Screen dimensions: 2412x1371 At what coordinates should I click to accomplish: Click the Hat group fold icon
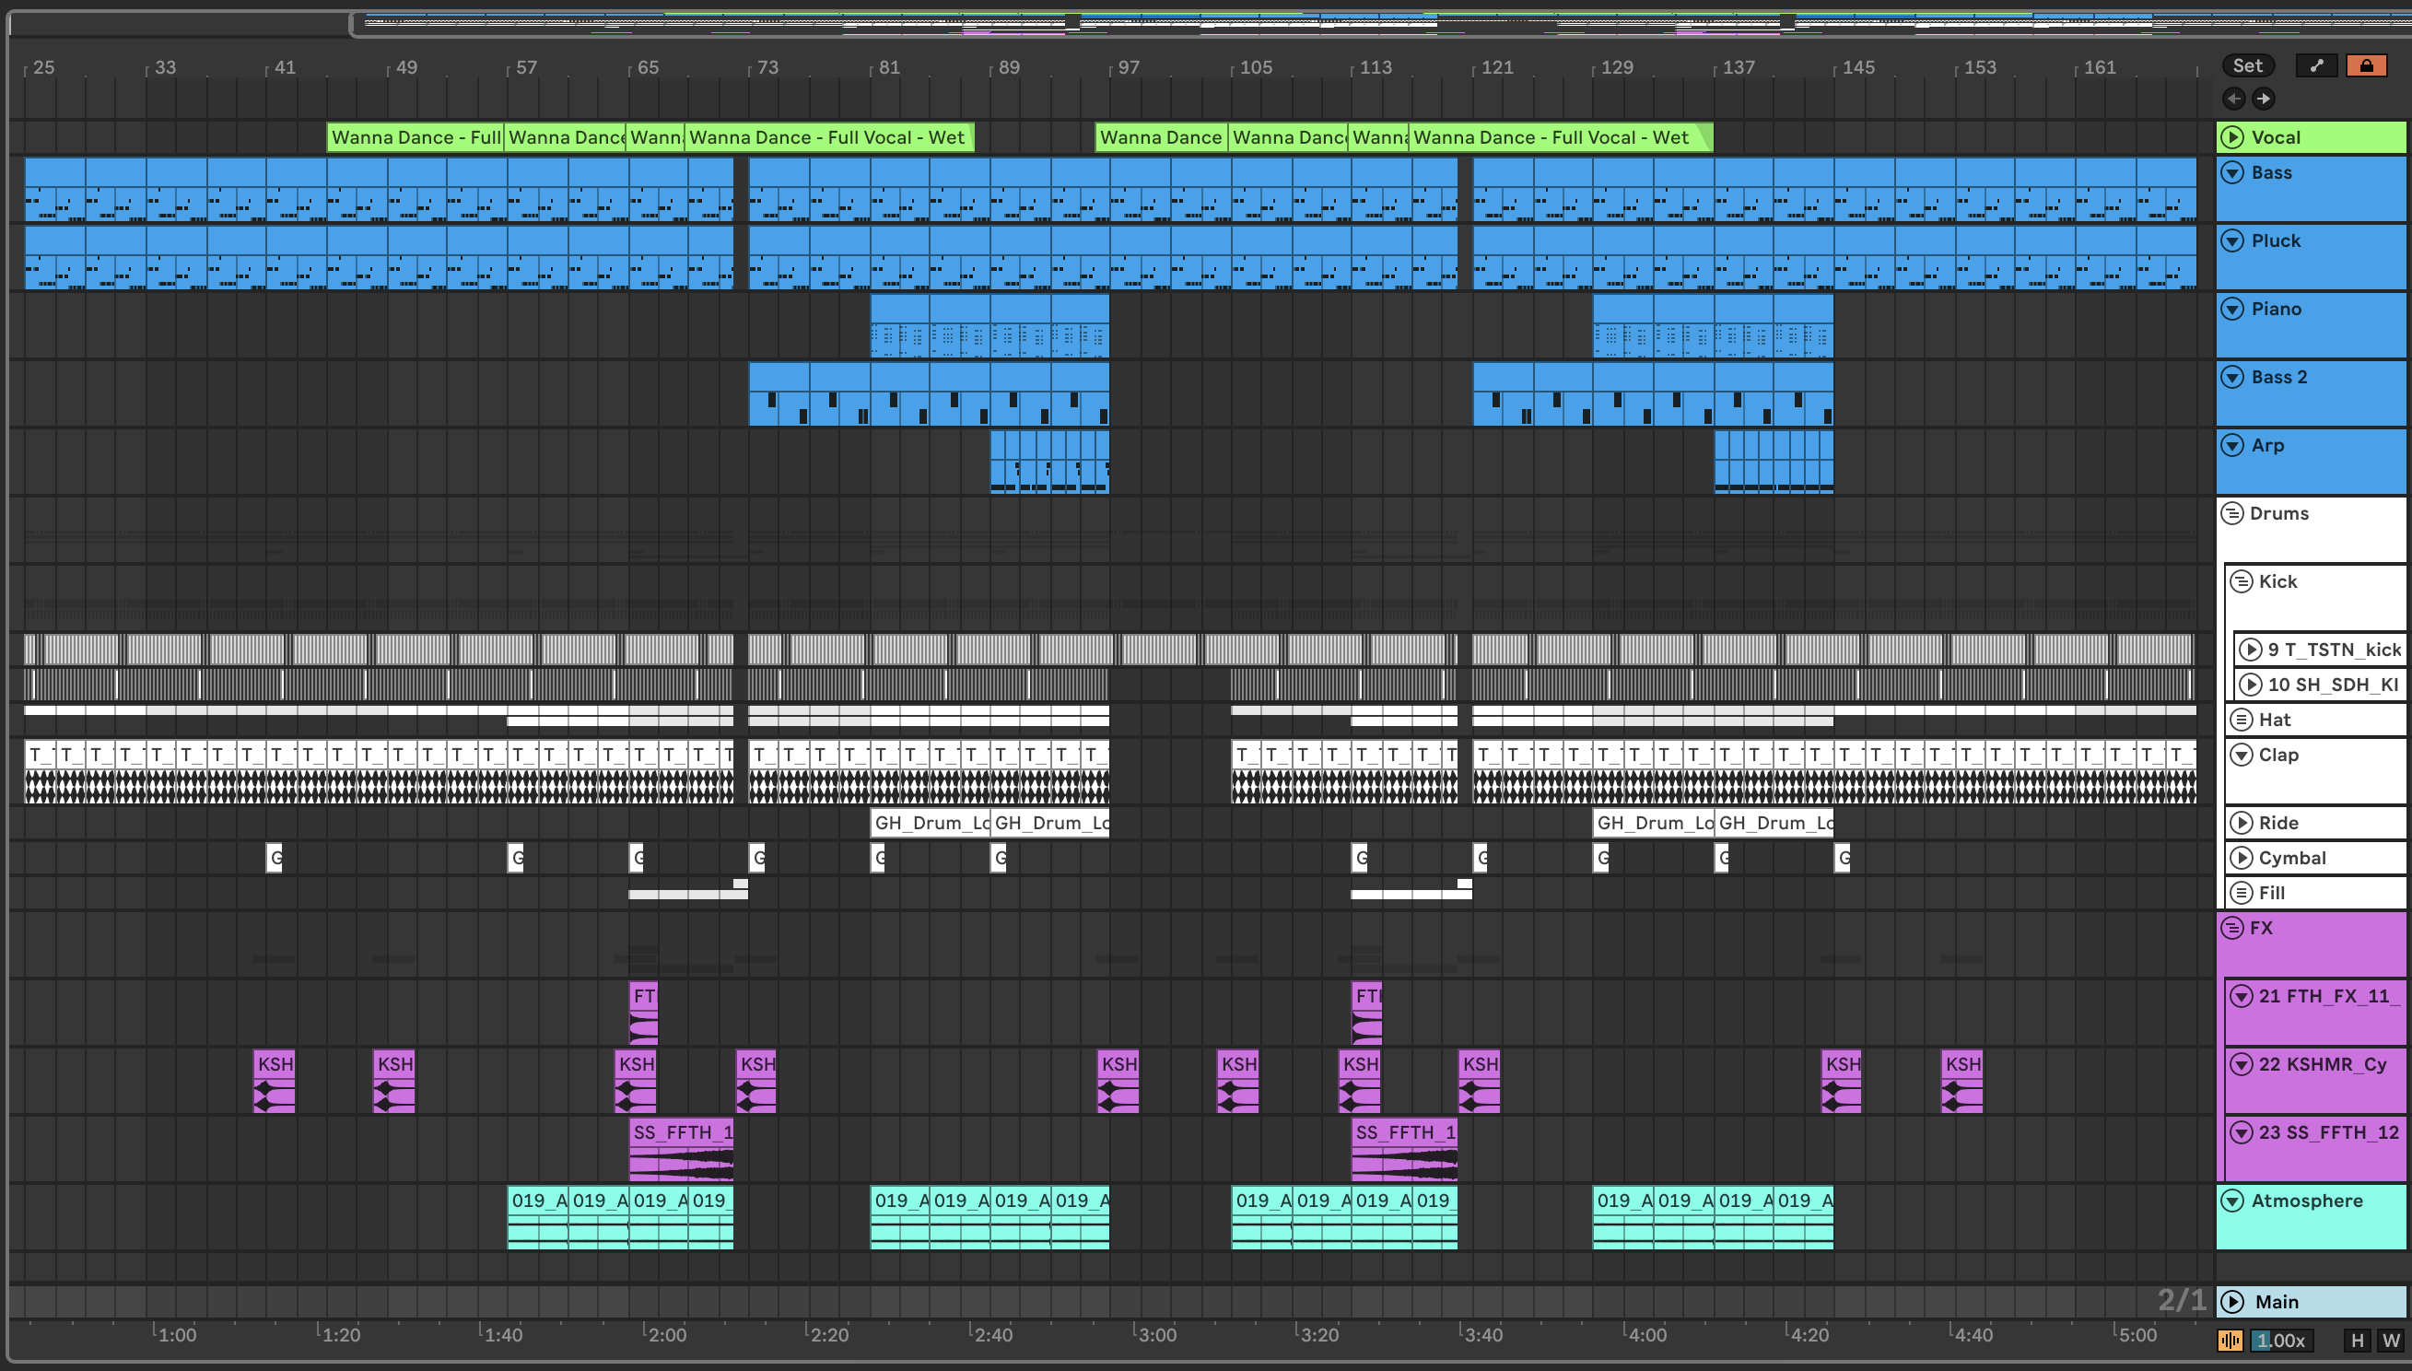click(2242, 720)
